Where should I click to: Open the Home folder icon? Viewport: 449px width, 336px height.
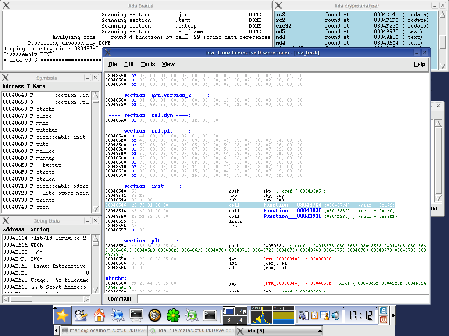point(99,315)
